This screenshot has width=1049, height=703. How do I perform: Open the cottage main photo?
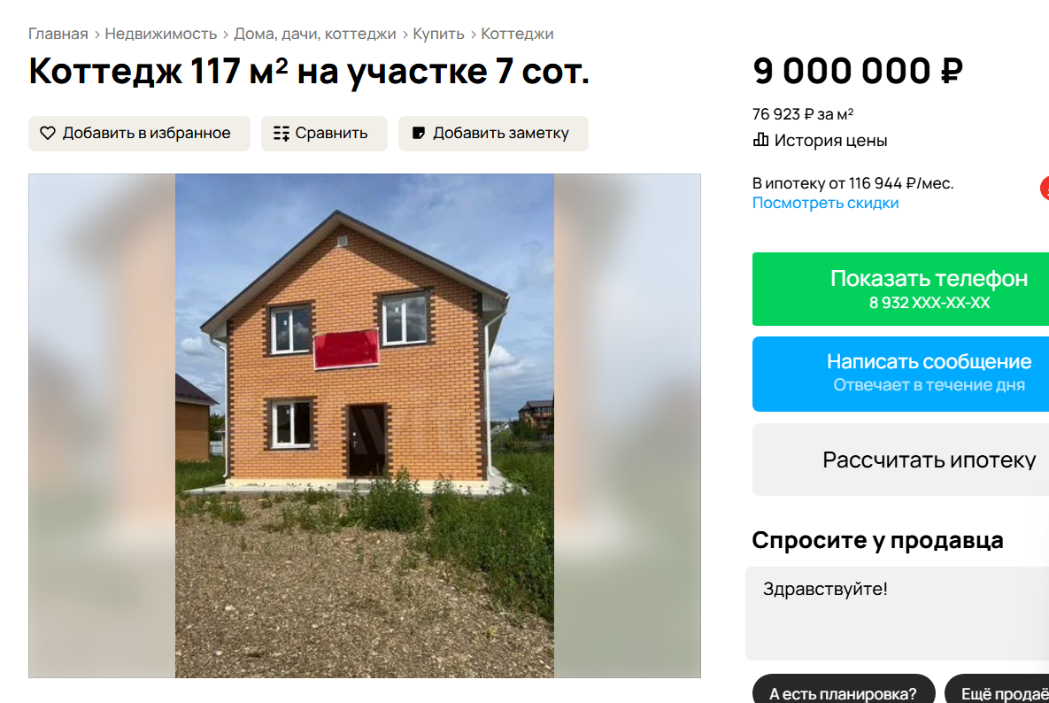coord(365,425)
